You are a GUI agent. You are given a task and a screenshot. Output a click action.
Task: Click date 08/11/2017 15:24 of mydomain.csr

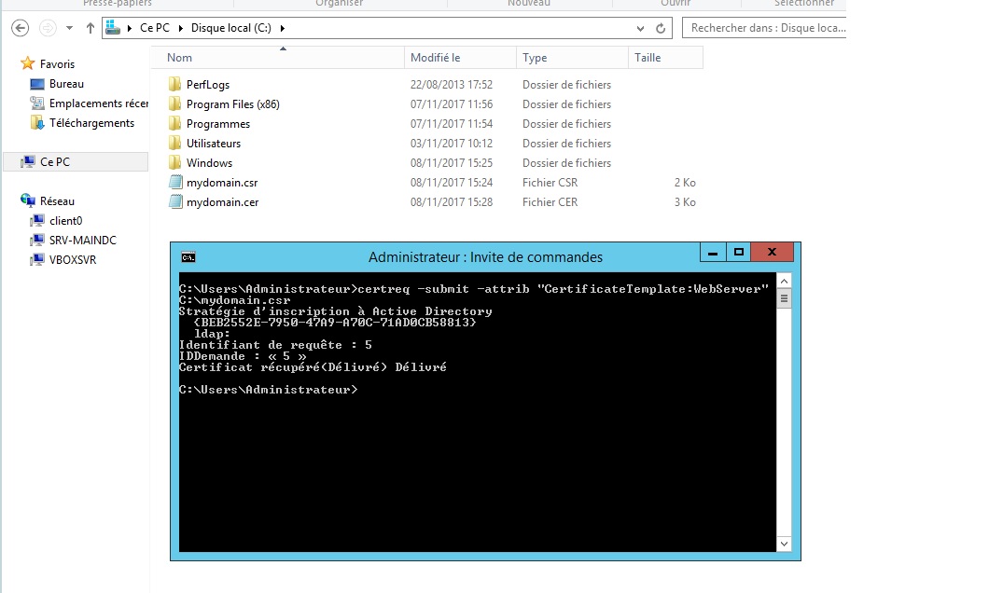click(452, 182)
